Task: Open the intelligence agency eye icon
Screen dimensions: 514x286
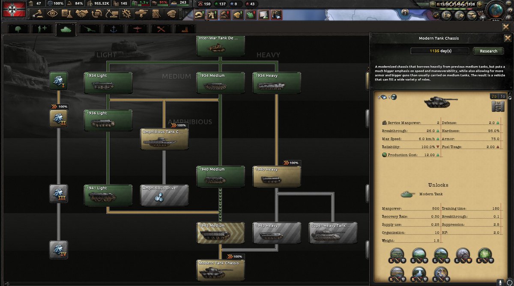Action: (x=53, y=14)
